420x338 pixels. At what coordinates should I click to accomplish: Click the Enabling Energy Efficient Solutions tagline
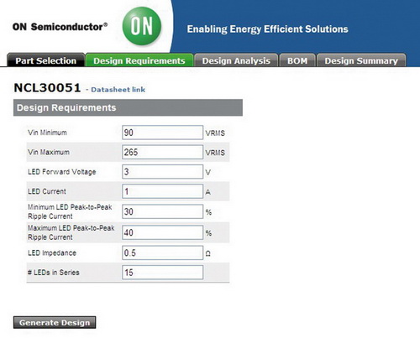(x=267, y=29)
